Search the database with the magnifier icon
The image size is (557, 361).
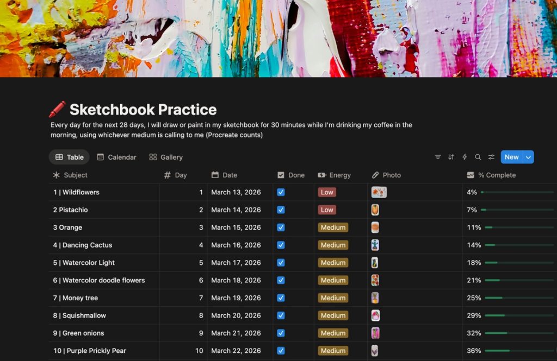(478, 157)
